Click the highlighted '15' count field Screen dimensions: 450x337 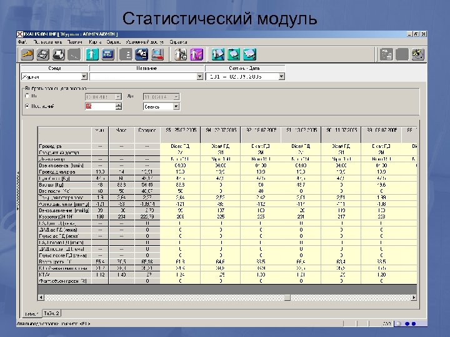coord(101,107)
